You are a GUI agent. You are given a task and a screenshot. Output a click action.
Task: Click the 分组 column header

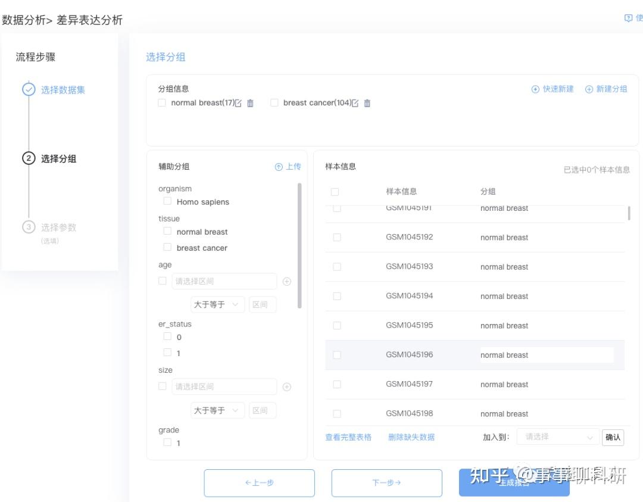pyautogui.click(x=488, y=192)
